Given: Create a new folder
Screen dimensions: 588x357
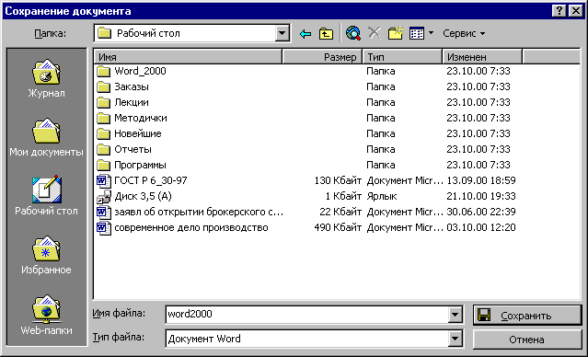Looking at the screenshot, I should click(396, 33).
